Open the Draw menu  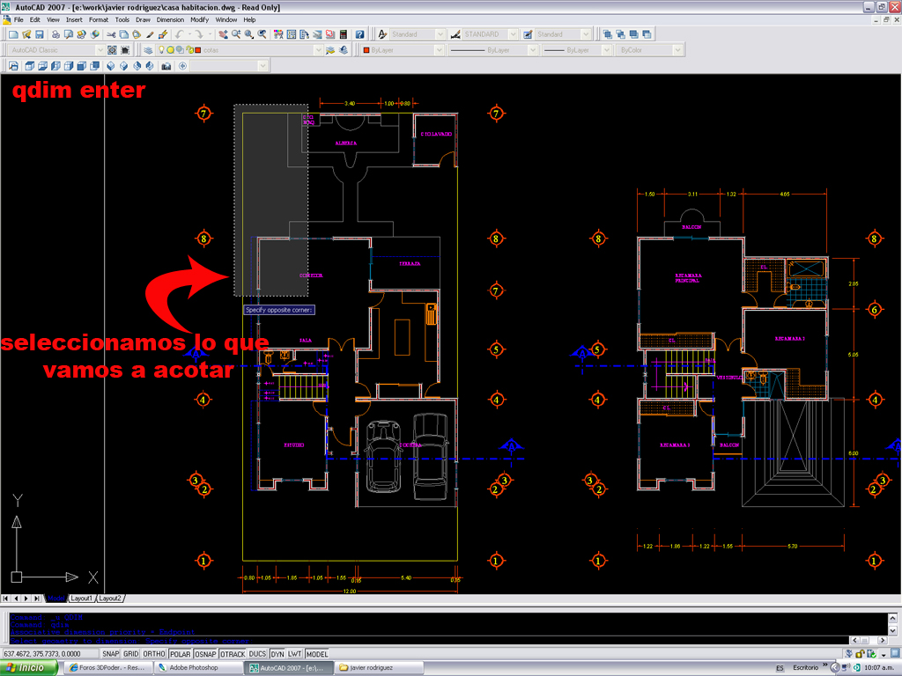pos(143,19)
